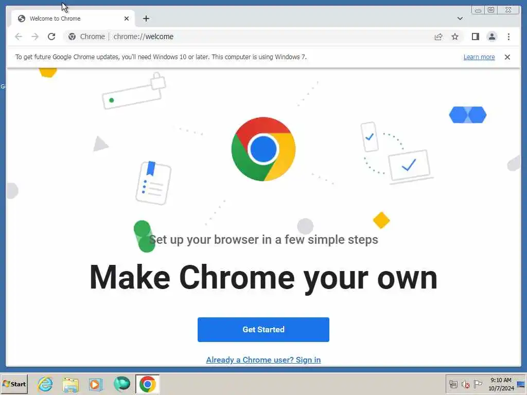Reload the Welcome to Chrome page
The width and height of the screenshot is (527, 395).
pyautogui.click(x=51, y=37)
